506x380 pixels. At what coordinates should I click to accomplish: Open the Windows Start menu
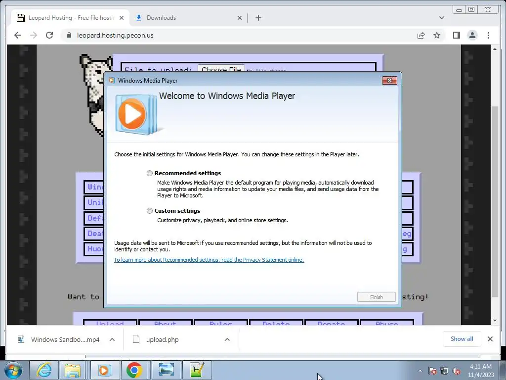[x=13, y=370]
